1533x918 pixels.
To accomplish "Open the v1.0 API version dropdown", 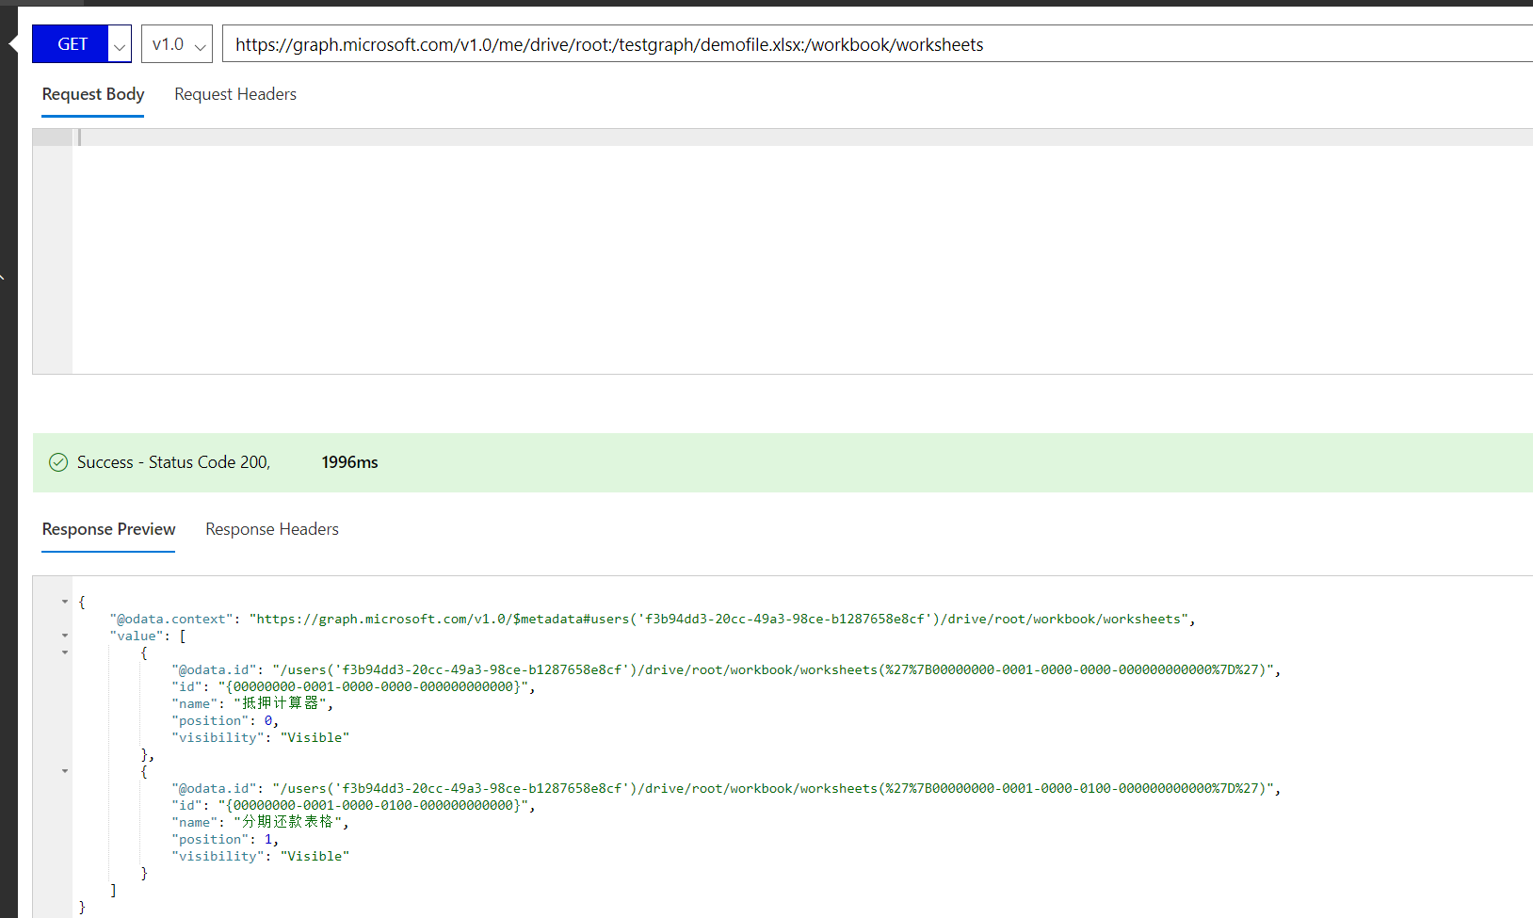I will pos(177,44).
